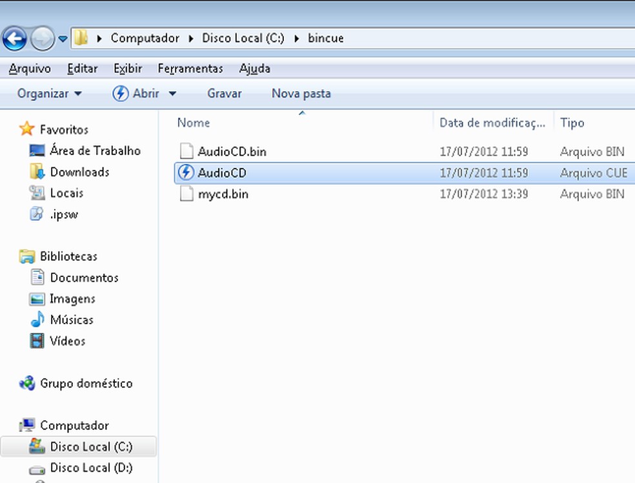The image size is (635, 483).
Task: Open Locais favorite
Action: coord(67,193)
